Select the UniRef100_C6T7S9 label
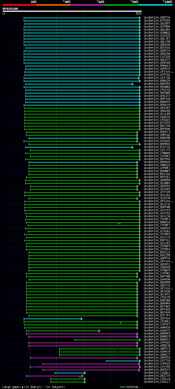This screenshot has width=175, height=389. [x=157, y=361]
